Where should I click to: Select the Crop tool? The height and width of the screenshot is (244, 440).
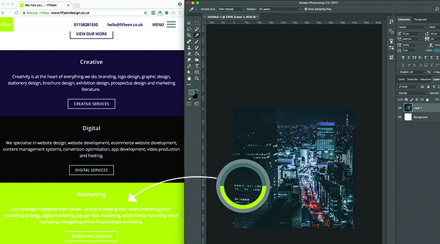pyautogui.click(x=189, y=35)
